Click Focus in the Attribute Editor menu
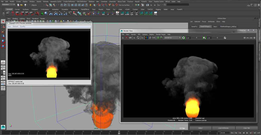Image resolution: width=261 pixels, height=135 pixels. pyautogui.click(x=204, y=22)
